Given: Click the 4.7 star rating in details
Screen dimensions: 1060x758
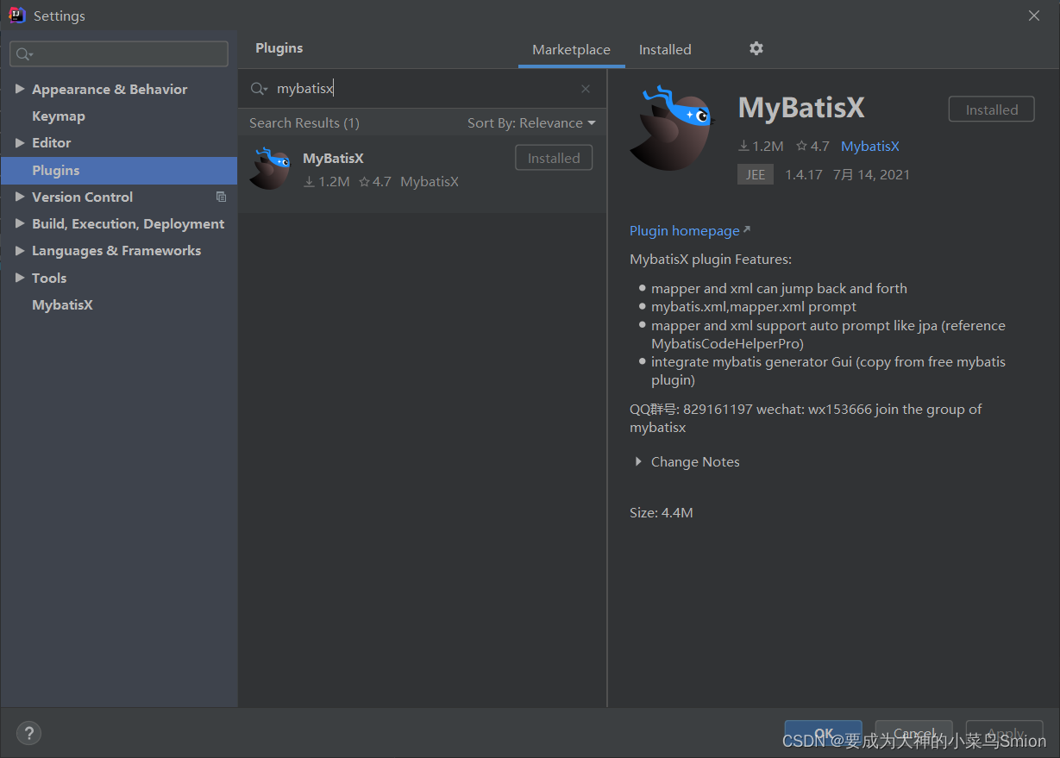Looking at the screenshot, I should [x=812, y=147].
